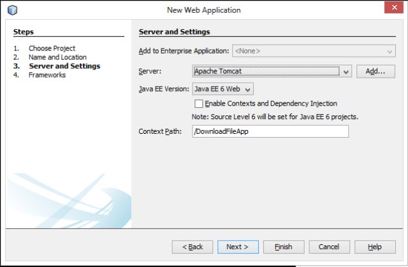This screenshot has width=408, height=267.
Task: Click the 'Java EE Version:' label
Action: click(164, 89)
